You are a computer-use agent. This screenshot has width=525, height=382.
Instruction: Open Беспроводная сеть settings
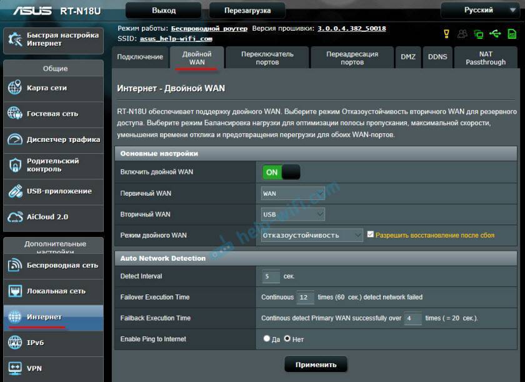52,265
